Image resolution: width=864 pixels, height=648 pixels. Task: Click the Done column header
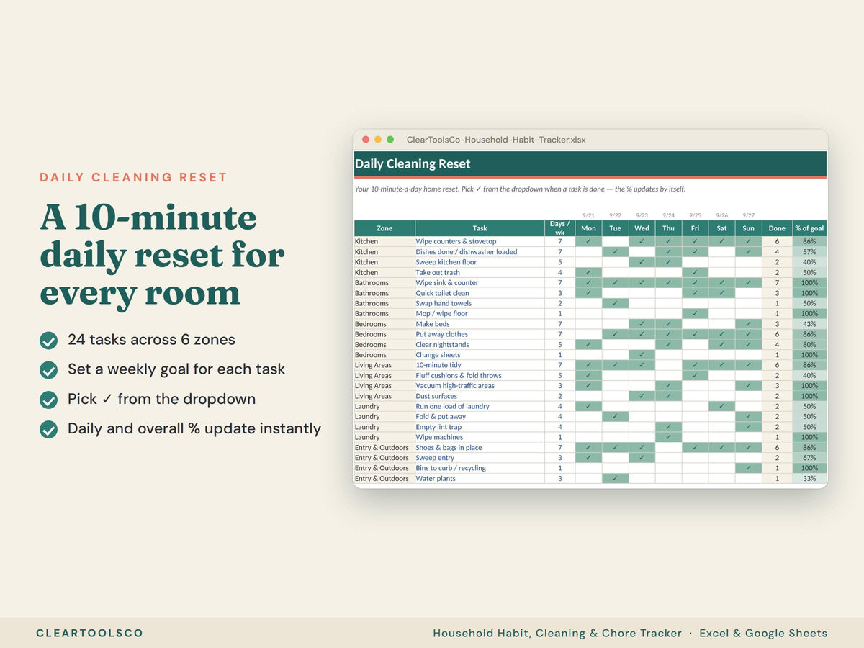777,228
